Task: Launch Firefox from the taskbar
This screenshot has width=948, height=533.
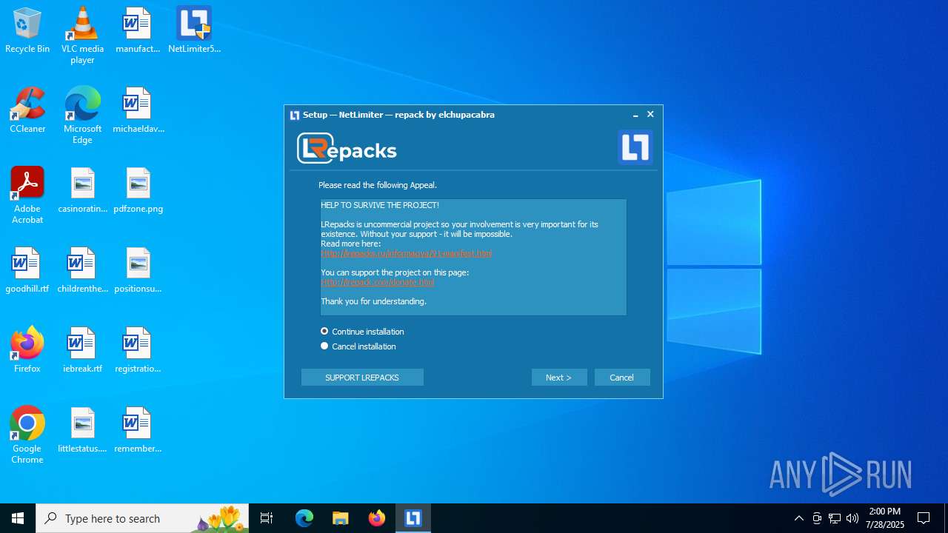Action: click(x=377, y=518)
